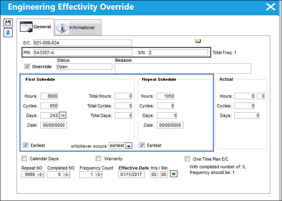Uncheck Earliest in First Schedule
Image resolution: width=282 pixels, height=201 pixels.
point(26,145)
